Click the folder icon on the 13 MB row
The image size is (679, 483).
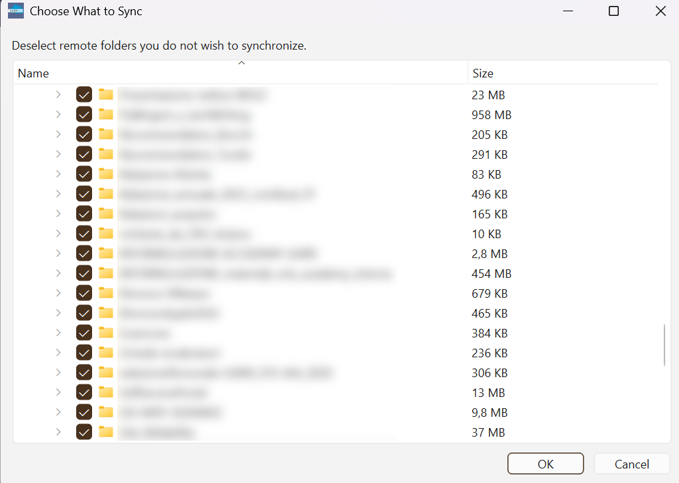tap(105, 392)
